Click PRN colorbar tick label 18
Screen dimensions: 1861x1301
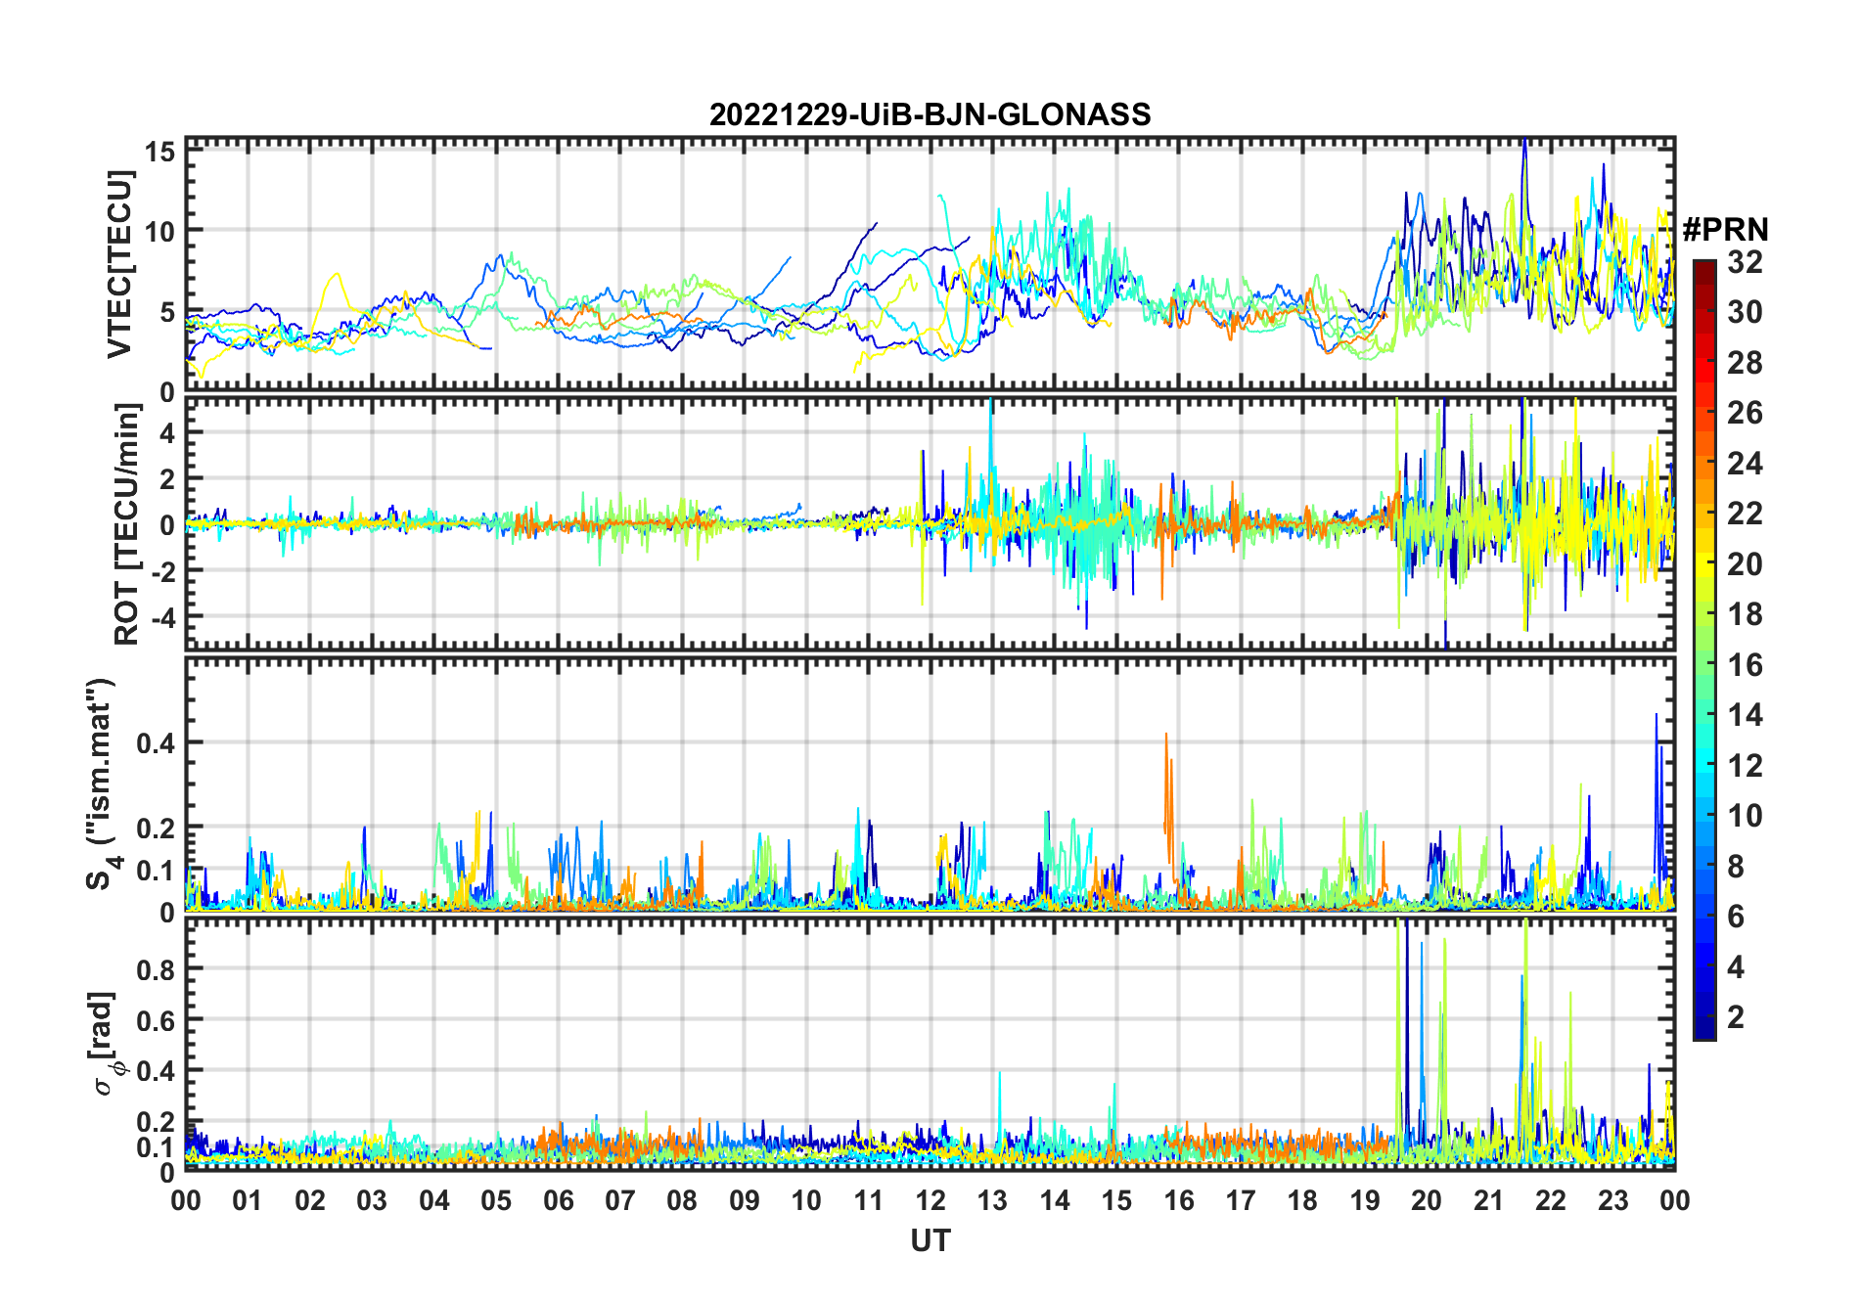[x=1745, y=614]
